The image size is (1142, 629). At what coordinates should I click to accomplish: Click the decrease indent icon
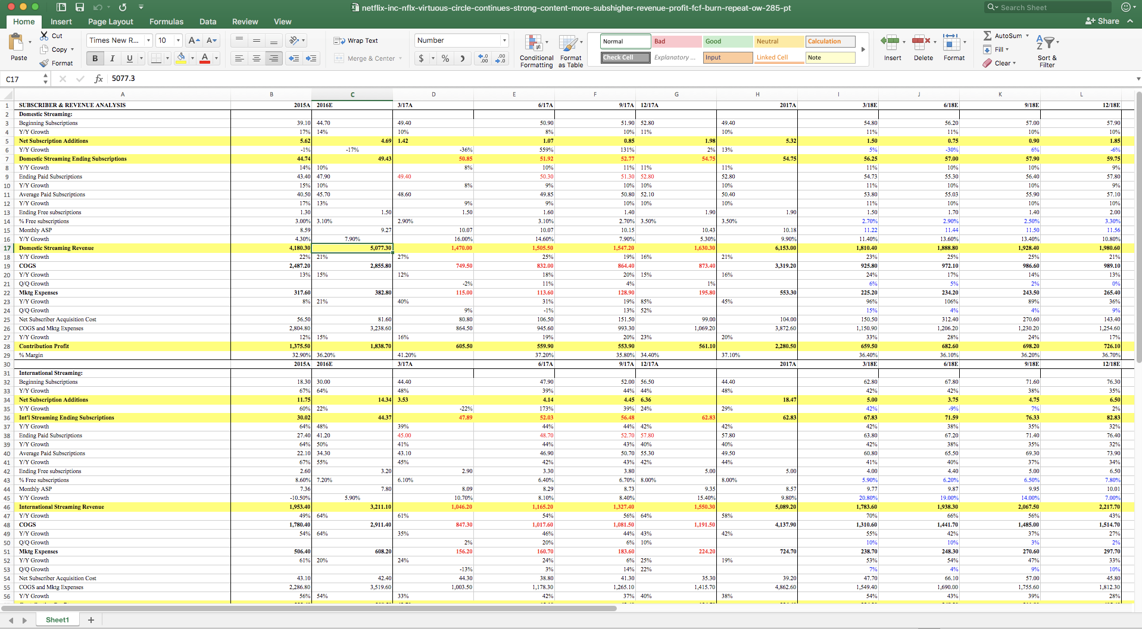click(x=294, y=58)
